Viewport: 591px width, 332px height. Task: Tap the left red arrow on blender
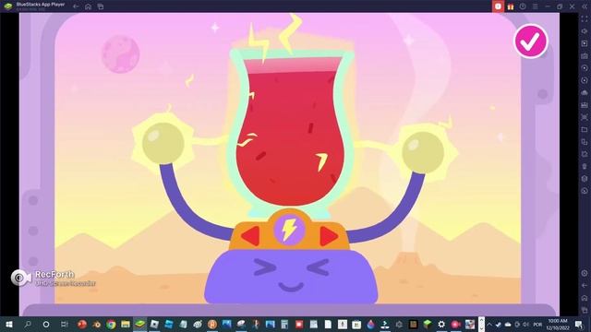[250, 236]
